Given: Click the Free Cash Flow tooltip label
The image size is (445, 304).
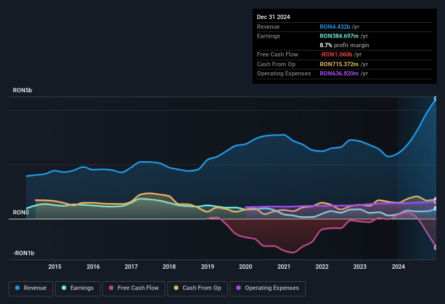Looking at the screenshot, I should click(x=278, y=54).
